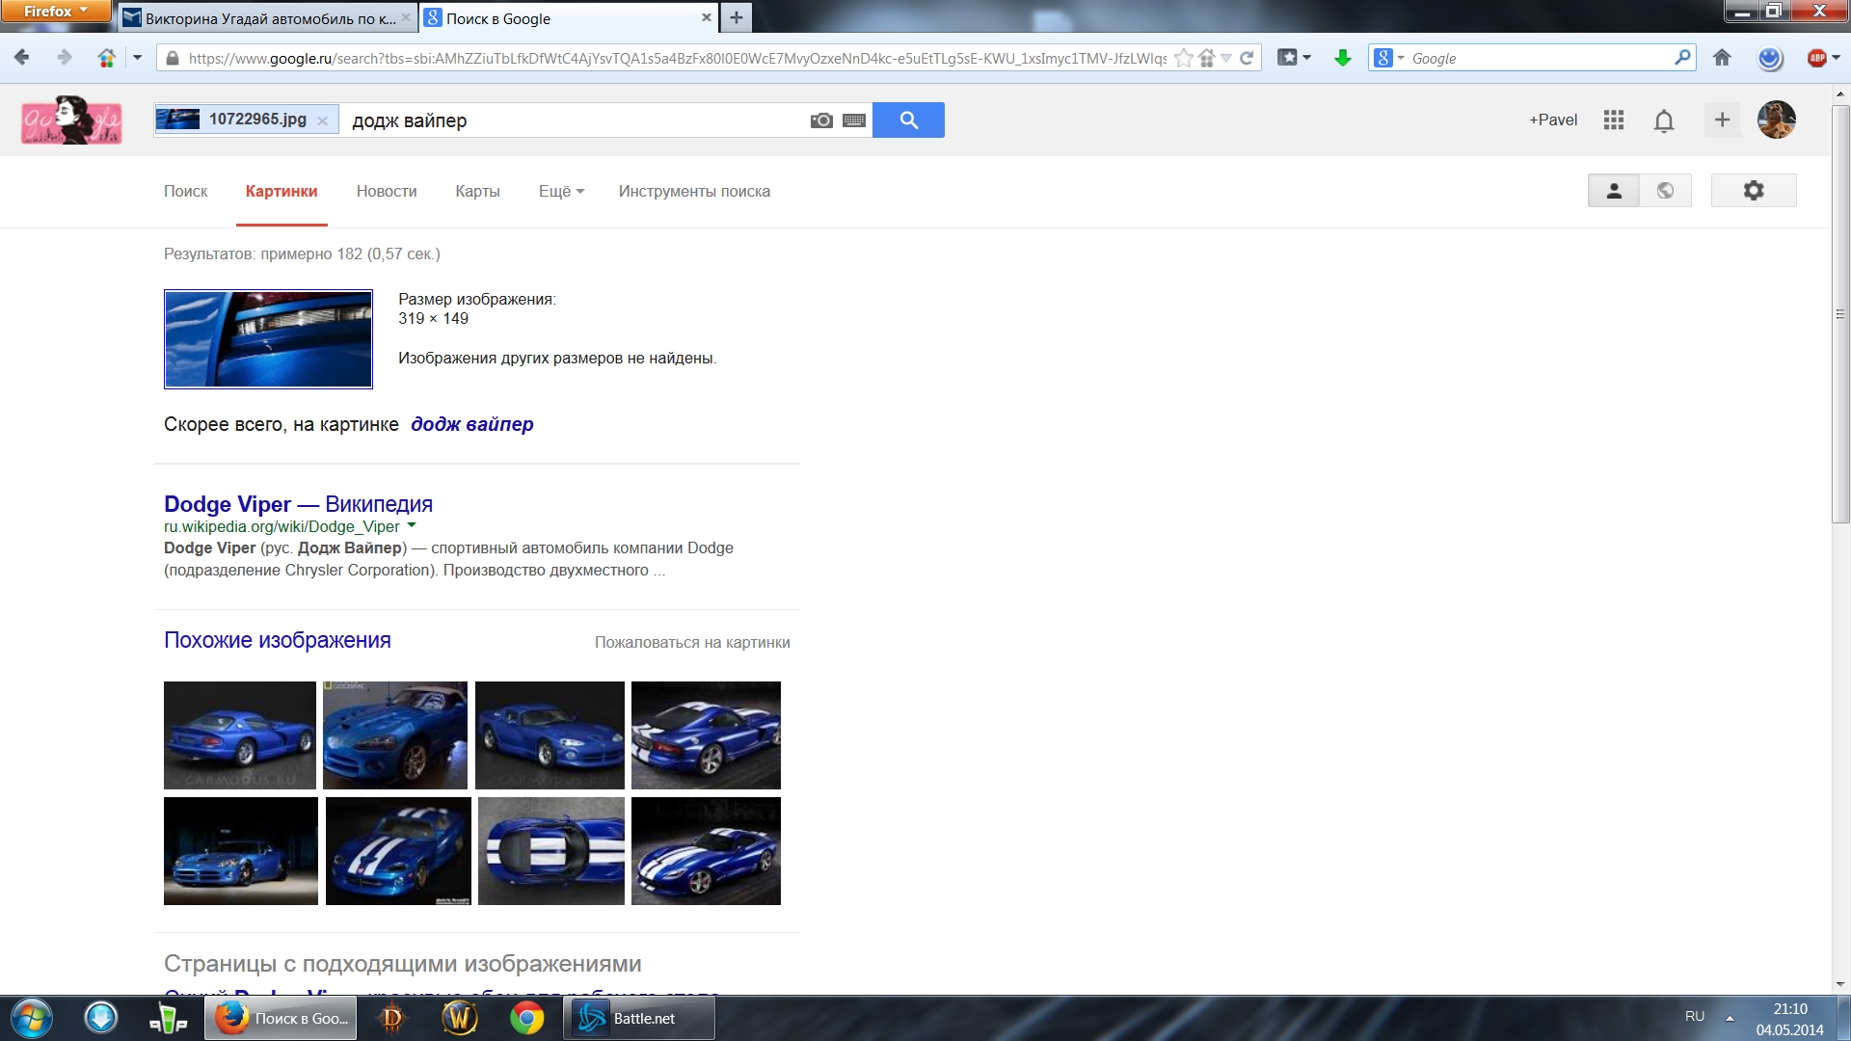
Task: Show hidden tray icons arrow
Action: click(x=1730, y=1018)
